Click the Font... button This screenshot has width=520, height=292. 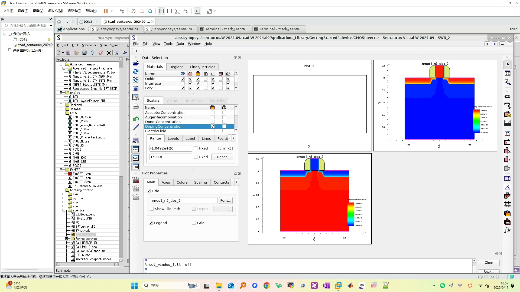(226, 201)
